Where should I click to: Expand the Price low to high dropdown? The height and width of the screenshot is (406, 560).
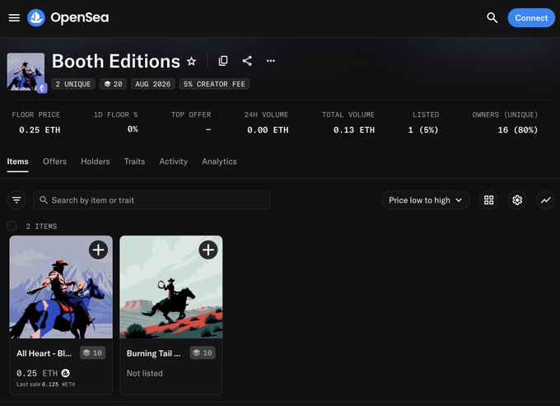[425, 200]
